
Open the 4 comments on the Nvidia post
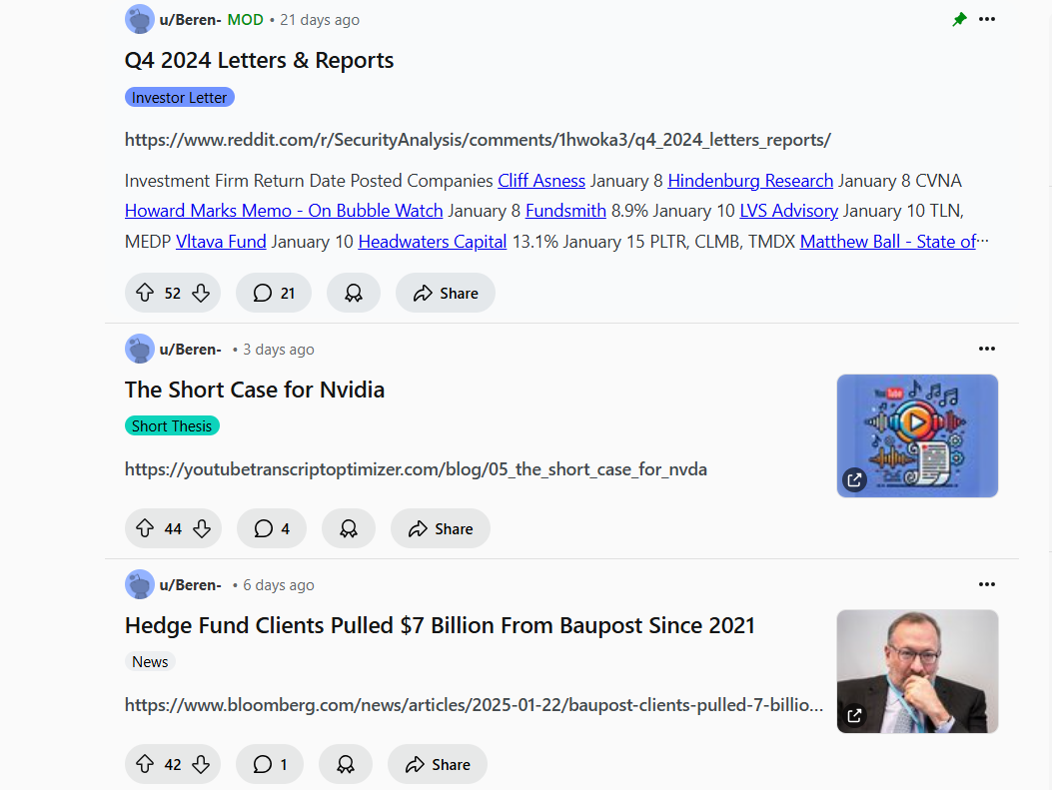tap(272, 528)
